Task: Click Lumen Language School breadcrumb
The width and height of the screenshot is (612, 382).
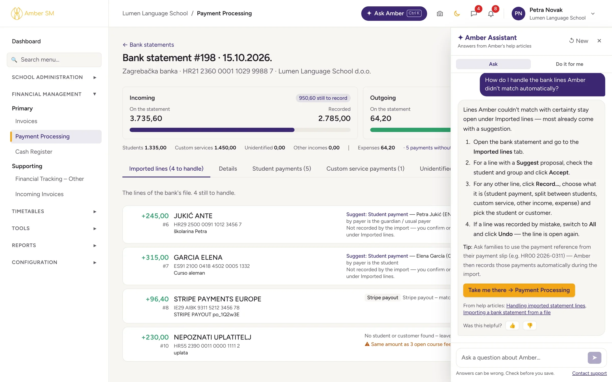Action: (155, 13)
